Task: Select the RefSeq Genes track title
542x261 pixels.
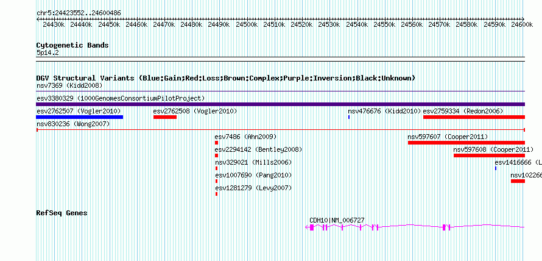Action: [x=62, y=213]
